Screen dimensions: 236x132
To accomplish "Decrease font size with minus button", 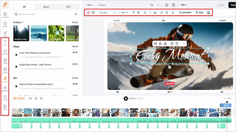I will click(119, 13).
